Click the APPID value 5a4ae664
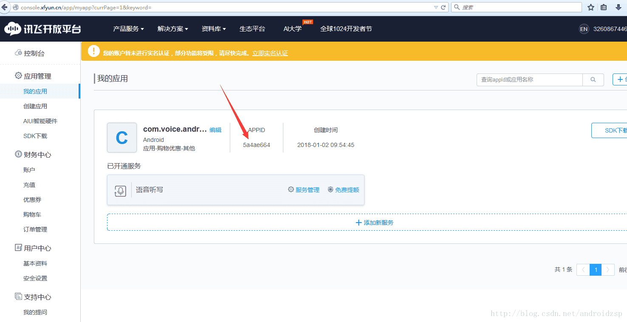Image resolution: width=627 pixels, height=322 pixels. (257, 145)
